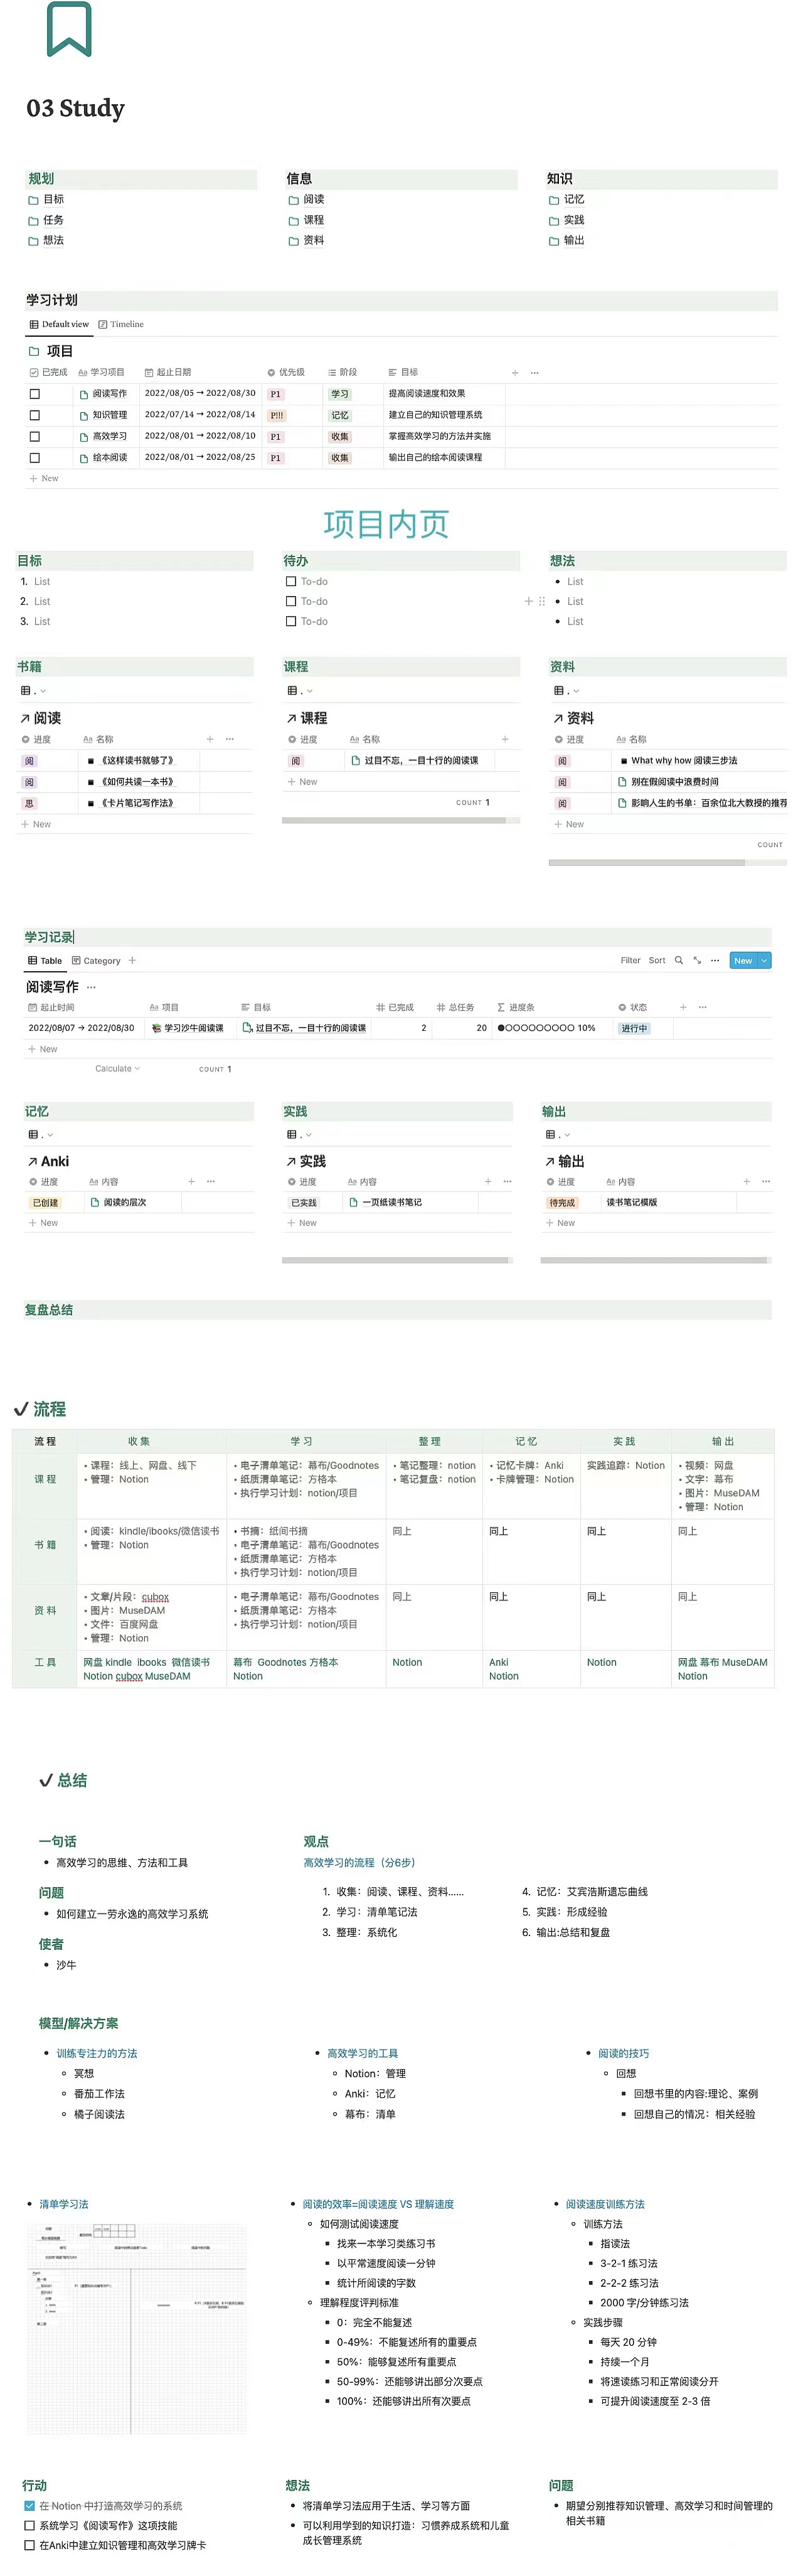Open the 训练专注力的方法 link
The image size is (803, 2576).
(97, 2053)
